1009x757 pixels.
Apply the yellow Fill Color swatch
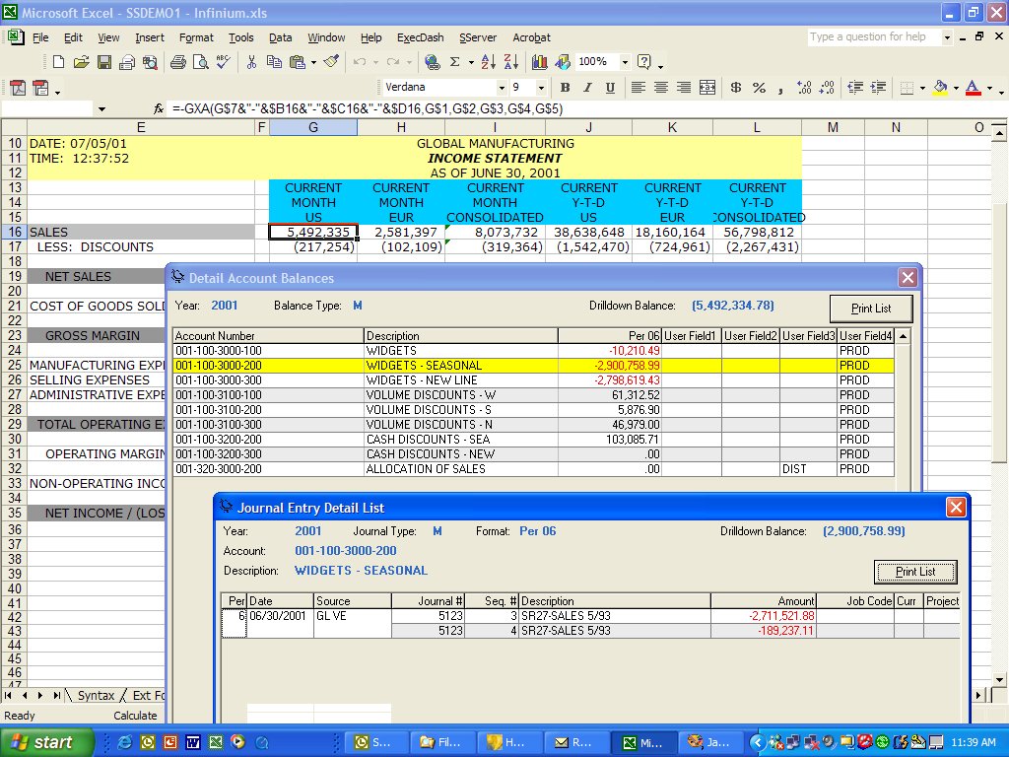click(940, 88)
